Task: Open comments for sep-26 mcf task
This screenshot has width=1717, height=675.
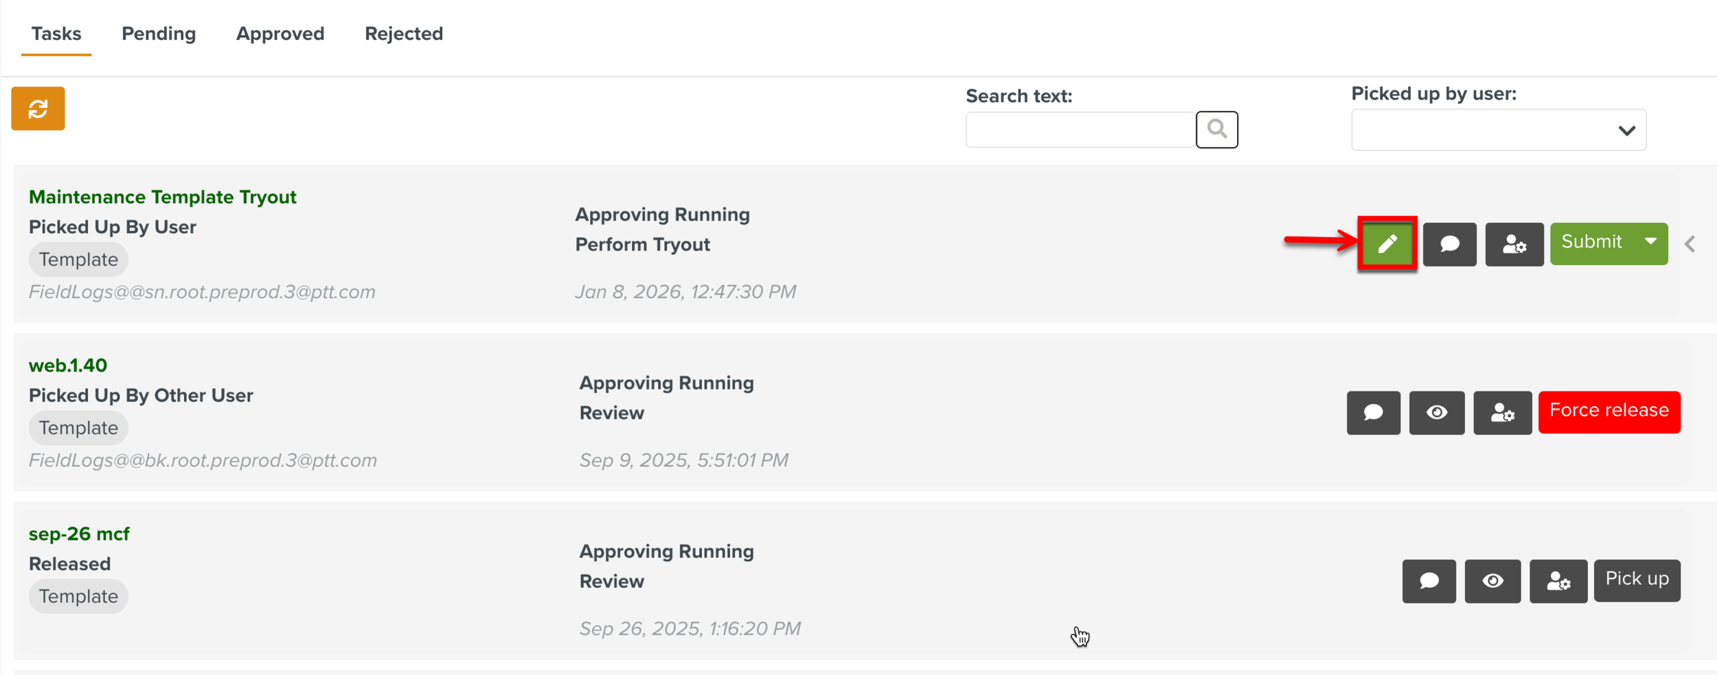Action: [x=1429, y=581]
